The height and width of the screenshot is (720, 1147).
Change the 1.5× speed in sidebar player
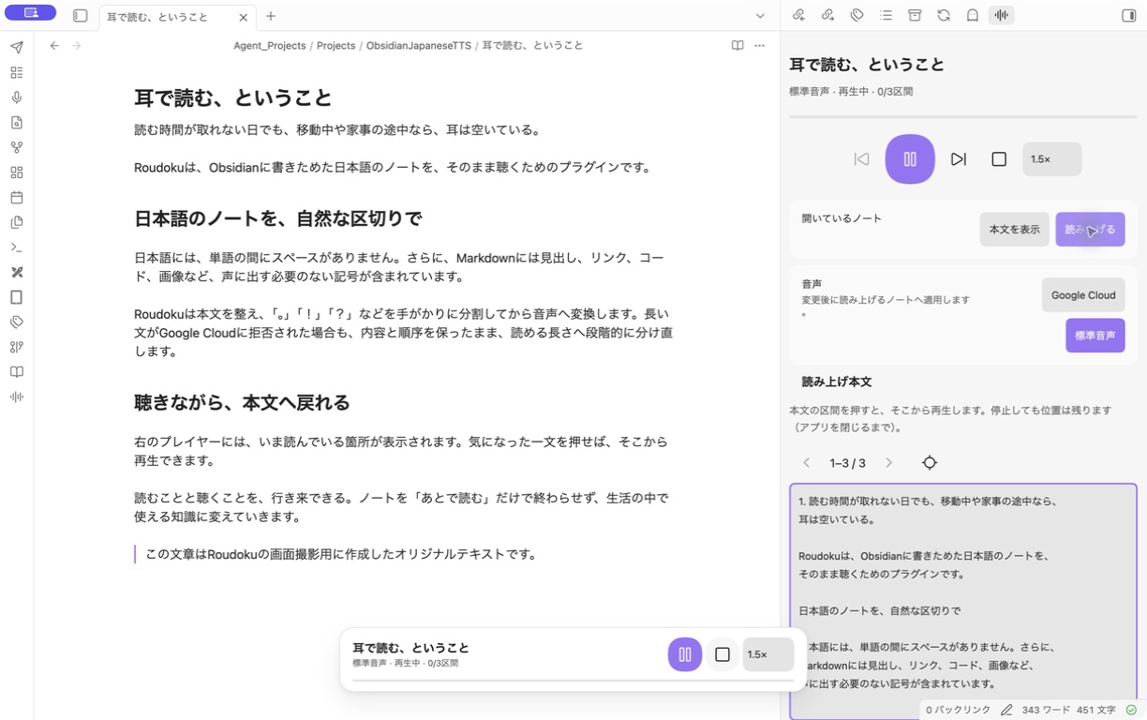(1052, 159)
